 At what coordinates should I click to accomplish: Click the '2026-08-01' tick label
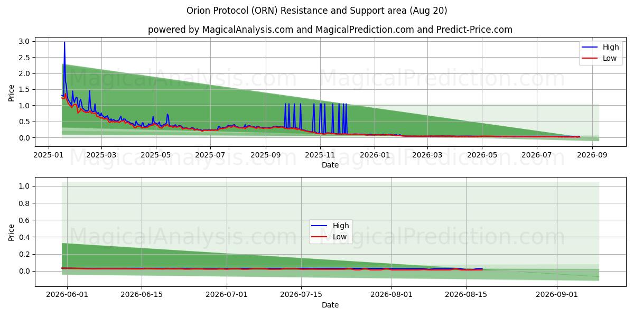pyautogui.click(x=391, y=295)
